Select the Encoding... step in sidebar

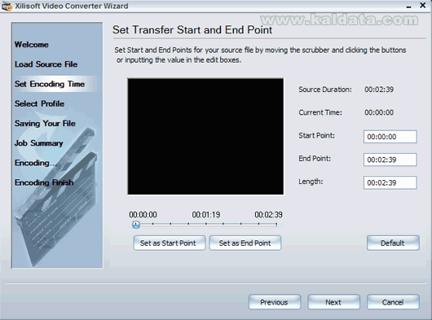click(36, 163)
